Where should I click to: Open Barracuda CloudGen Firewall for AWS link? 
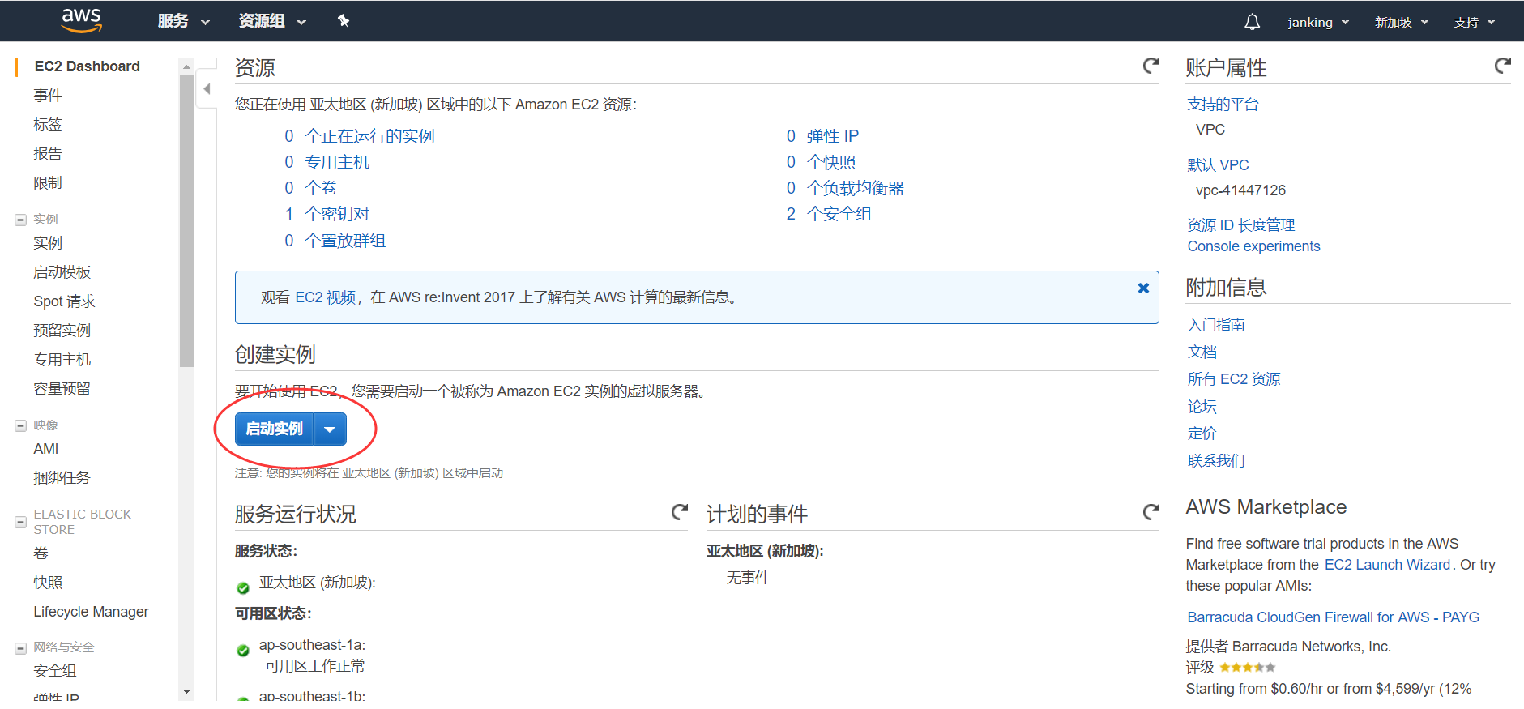pos(1333,617)
